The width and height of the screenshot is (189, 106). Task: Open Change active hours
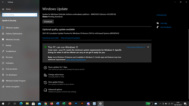coord(56,75)
